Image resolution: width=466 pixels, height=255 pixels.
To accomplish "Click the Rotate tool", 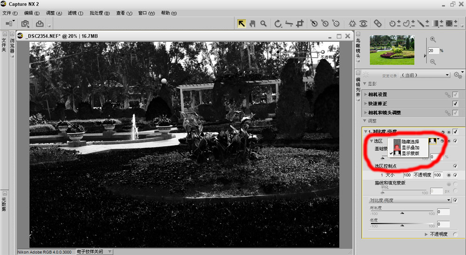I will click(278, 23).
